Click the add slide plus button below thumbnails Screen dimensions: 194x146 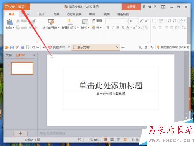point(20,134)
